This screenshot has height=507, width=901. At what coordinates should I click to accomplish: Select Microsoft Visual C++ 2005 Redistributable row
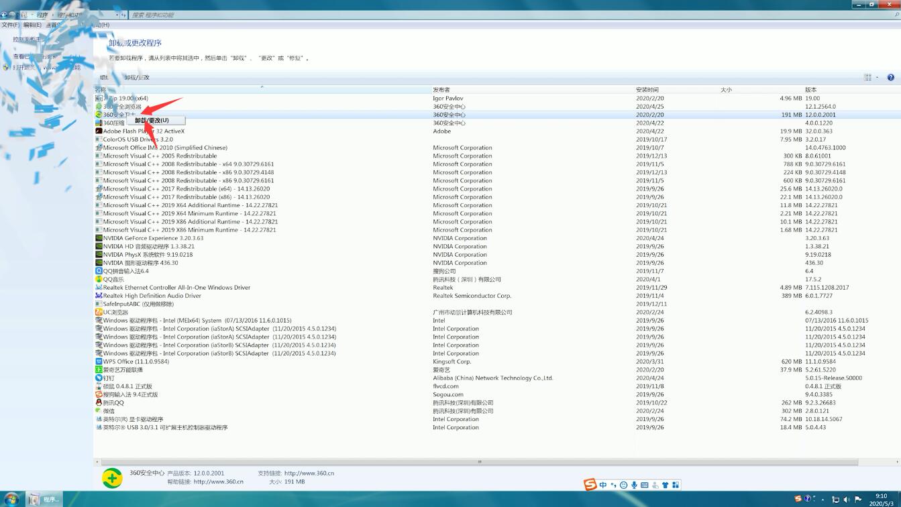click(496, 156)
